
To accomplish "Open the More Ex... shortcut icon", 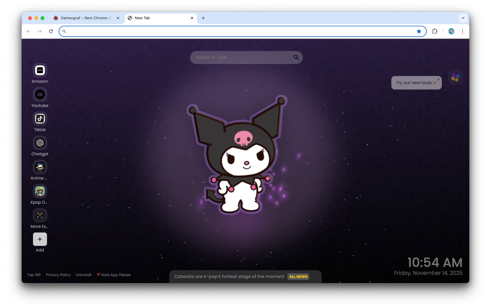I will (x=40, y=215).
